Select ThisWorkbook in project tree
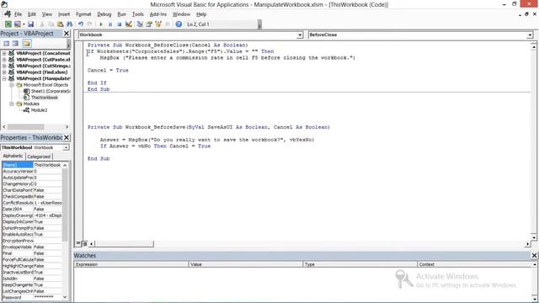Viewport: 539px width, 303px height. (45, 98)
